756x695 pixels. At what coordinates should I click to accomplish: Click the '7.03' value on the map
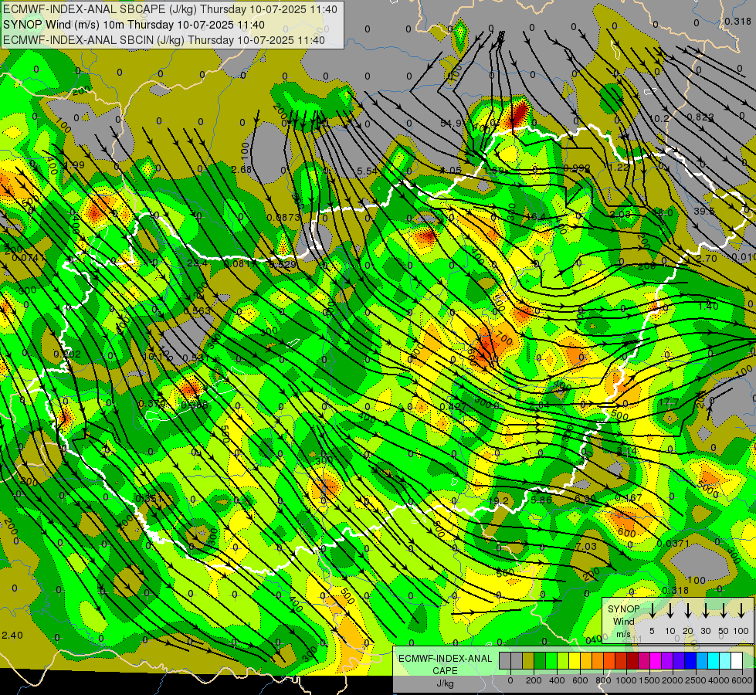point(586,547)
